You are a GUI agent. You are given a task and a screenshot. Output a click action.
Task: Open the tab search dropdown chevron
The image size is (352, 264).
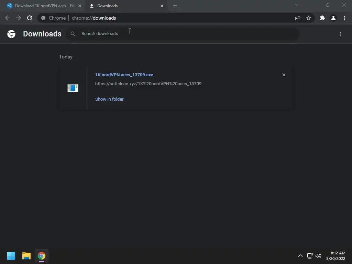click(297, 5)
